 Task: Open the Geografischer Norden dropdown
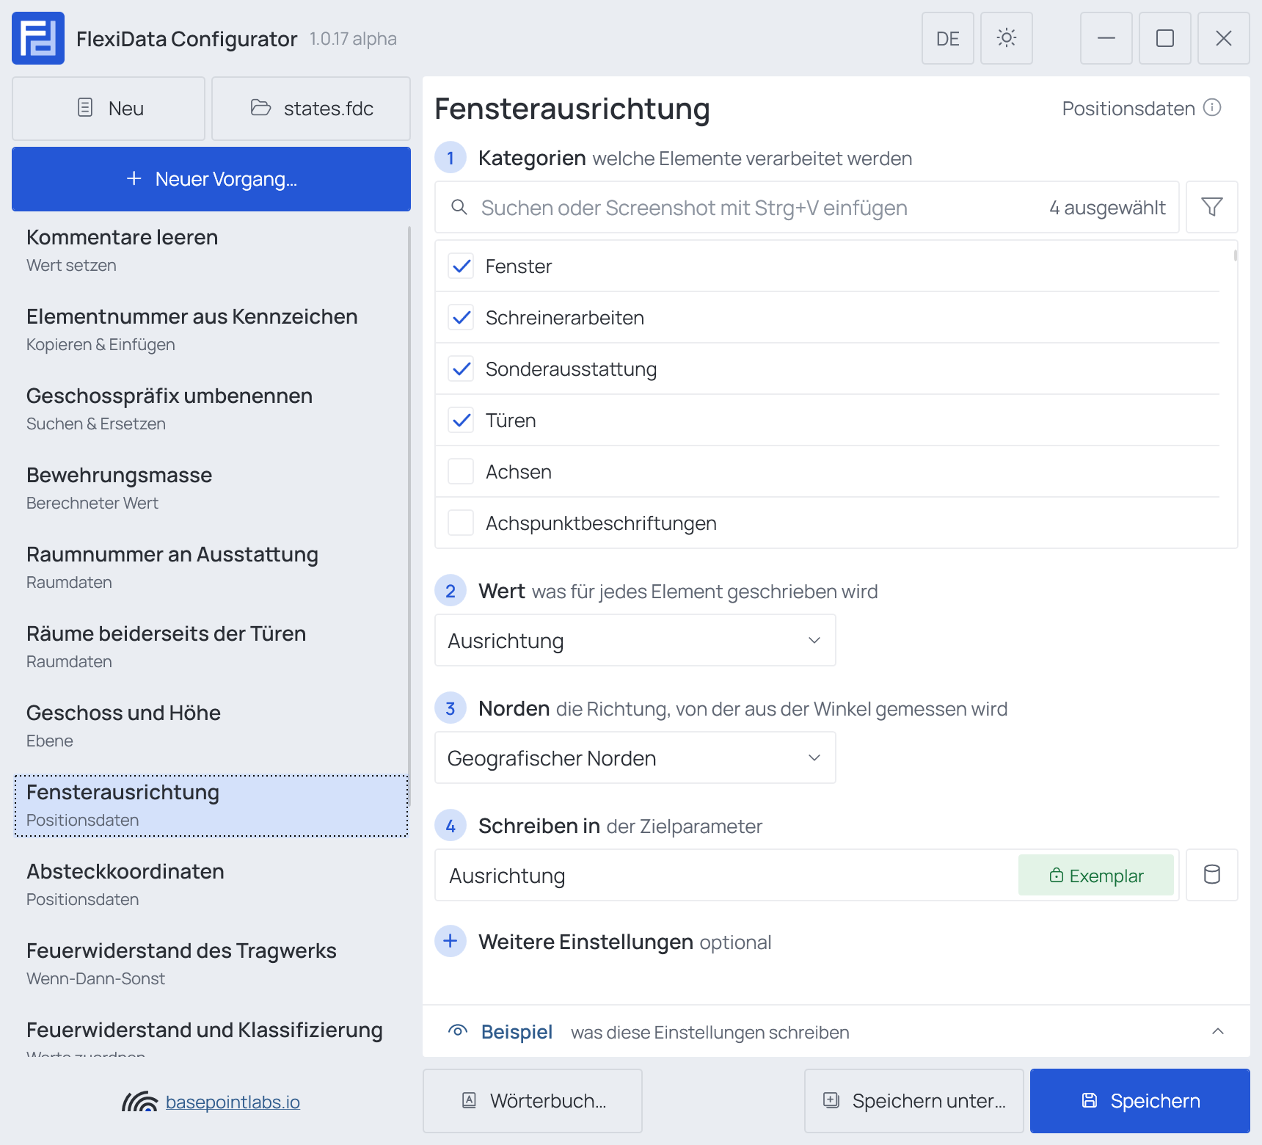click(635, 757)
